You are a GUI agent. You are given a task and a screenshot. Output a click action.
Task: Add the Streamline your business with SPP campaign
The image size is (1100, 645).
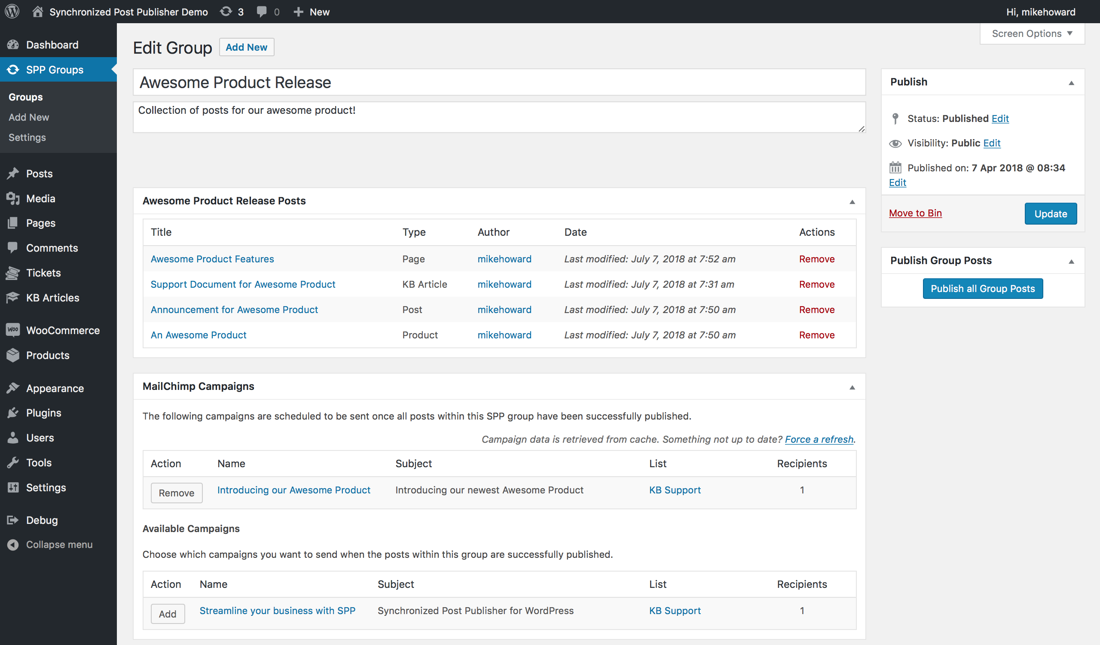[x=168, y=614]
